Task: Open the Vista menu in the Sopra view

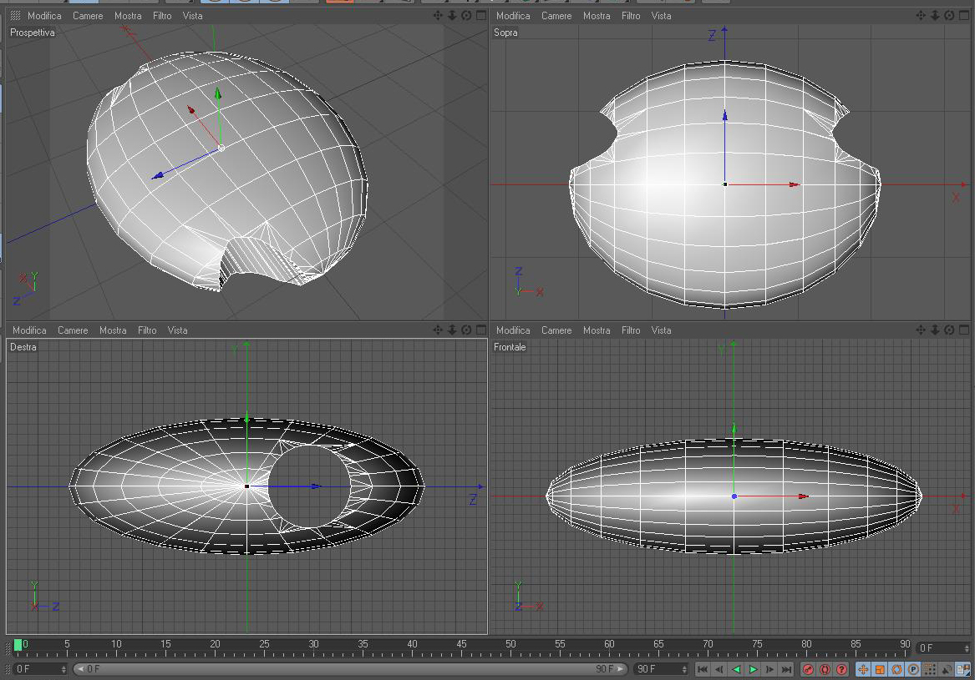Action: coord(661,16)
